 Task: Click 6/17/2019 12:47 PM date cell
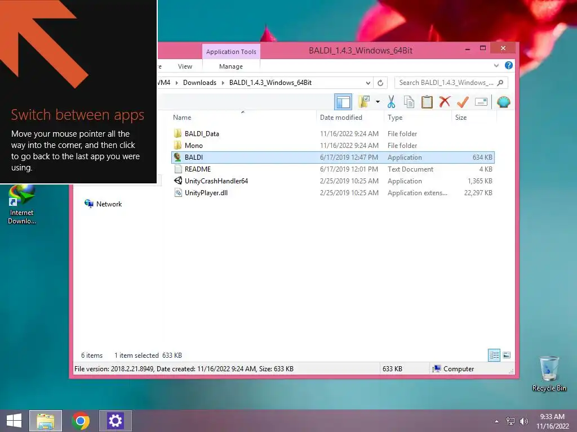tap(349, 157)
